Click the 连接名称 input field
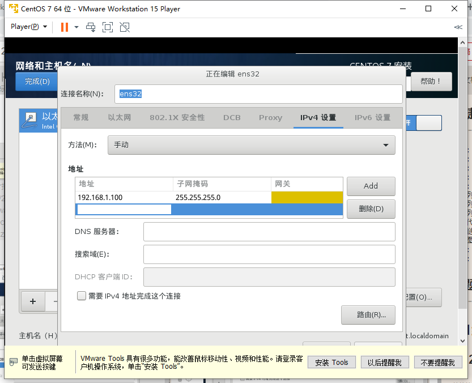This screenshot has width=472, height=383. 258,94
